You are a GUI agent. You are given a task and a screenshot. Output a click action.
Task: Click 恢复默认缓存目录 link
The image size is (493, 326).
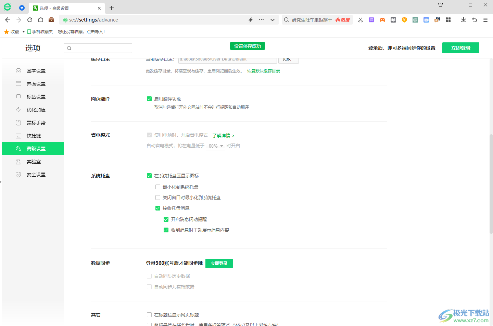pos(264,71)
